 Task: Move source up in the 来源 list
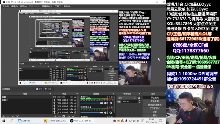(69, 116)
